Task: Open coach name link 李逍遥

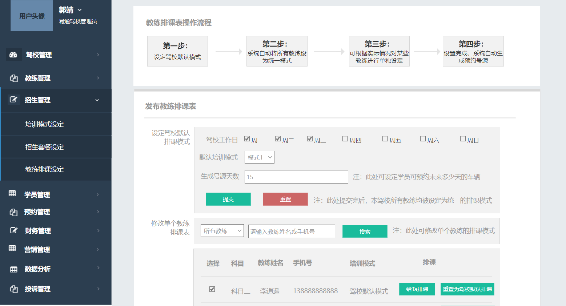Action: (270, 291)
